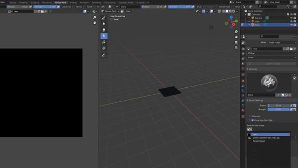Select the Soften tool in the toolbar

[104, 24]
